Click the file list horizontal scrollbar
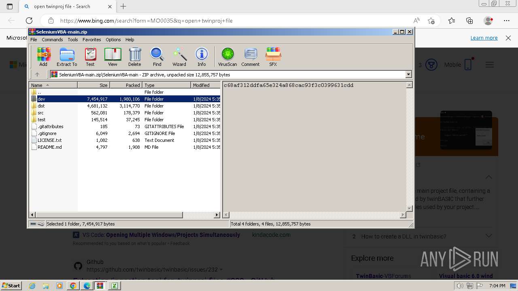This screenshot has height=291, width=518. (109, 215)
